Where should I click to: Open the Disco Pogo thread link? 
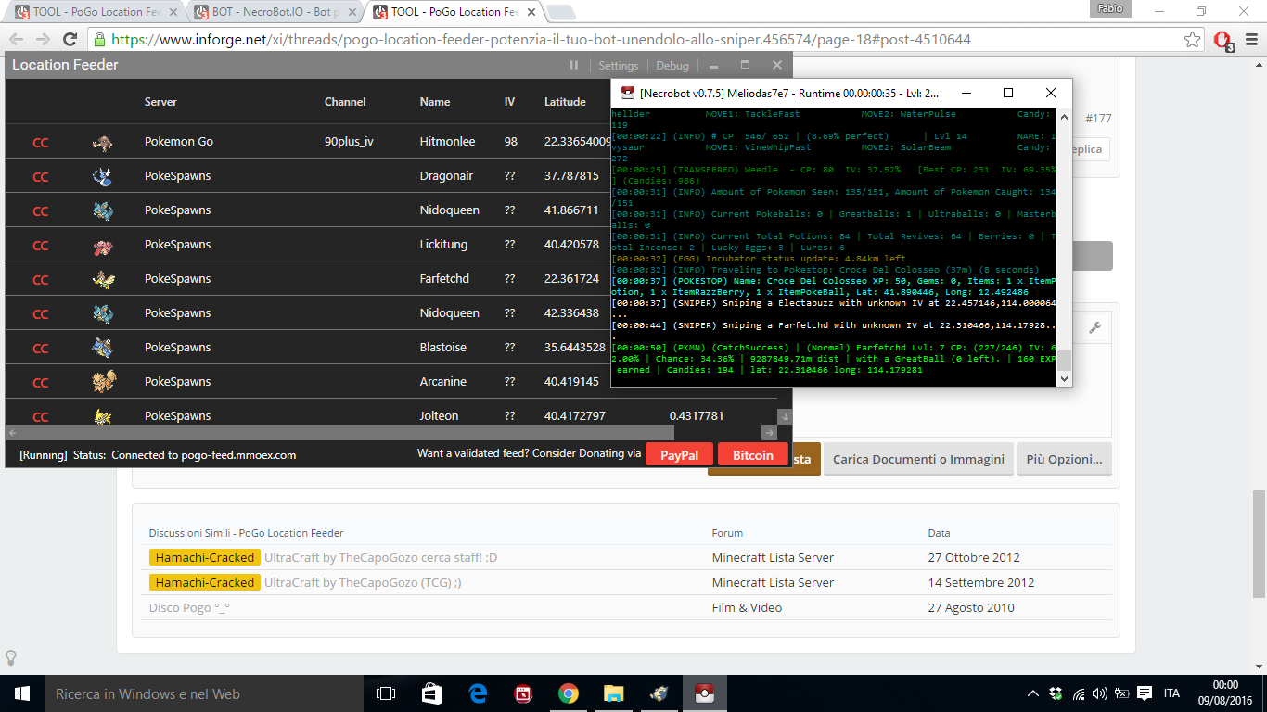coord(189,608)
